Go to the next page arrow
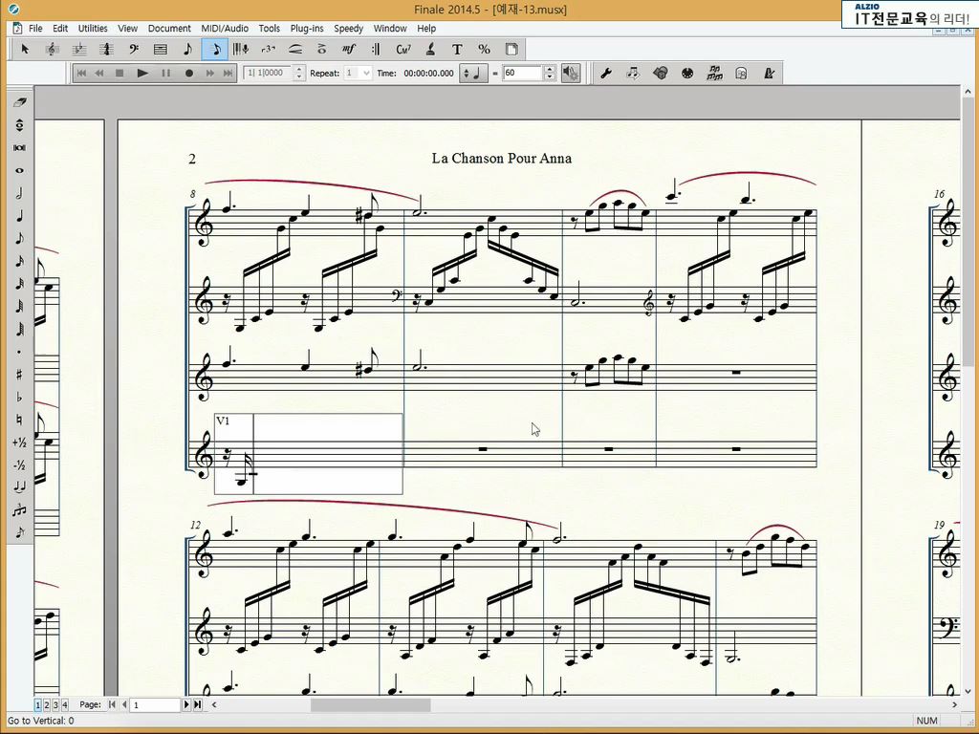The image size is (979, 734). coord(186,704)
